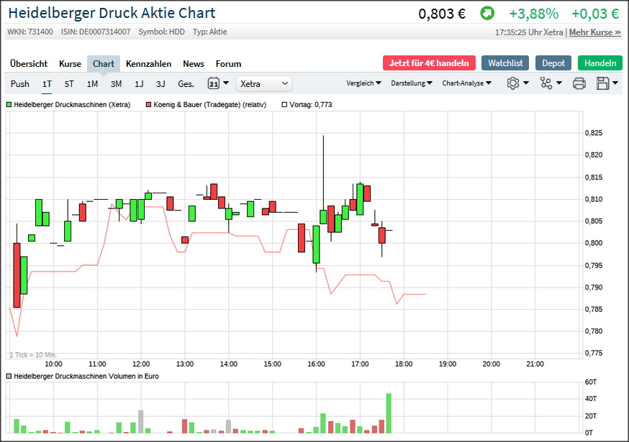Click the save chart floppy icon
The height and width of the screenshot is (442, 629).
pos(607,83)
